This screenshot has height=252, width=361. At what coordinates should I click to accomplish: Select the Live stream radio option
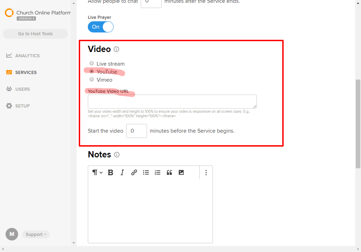[x=92, y=64]
